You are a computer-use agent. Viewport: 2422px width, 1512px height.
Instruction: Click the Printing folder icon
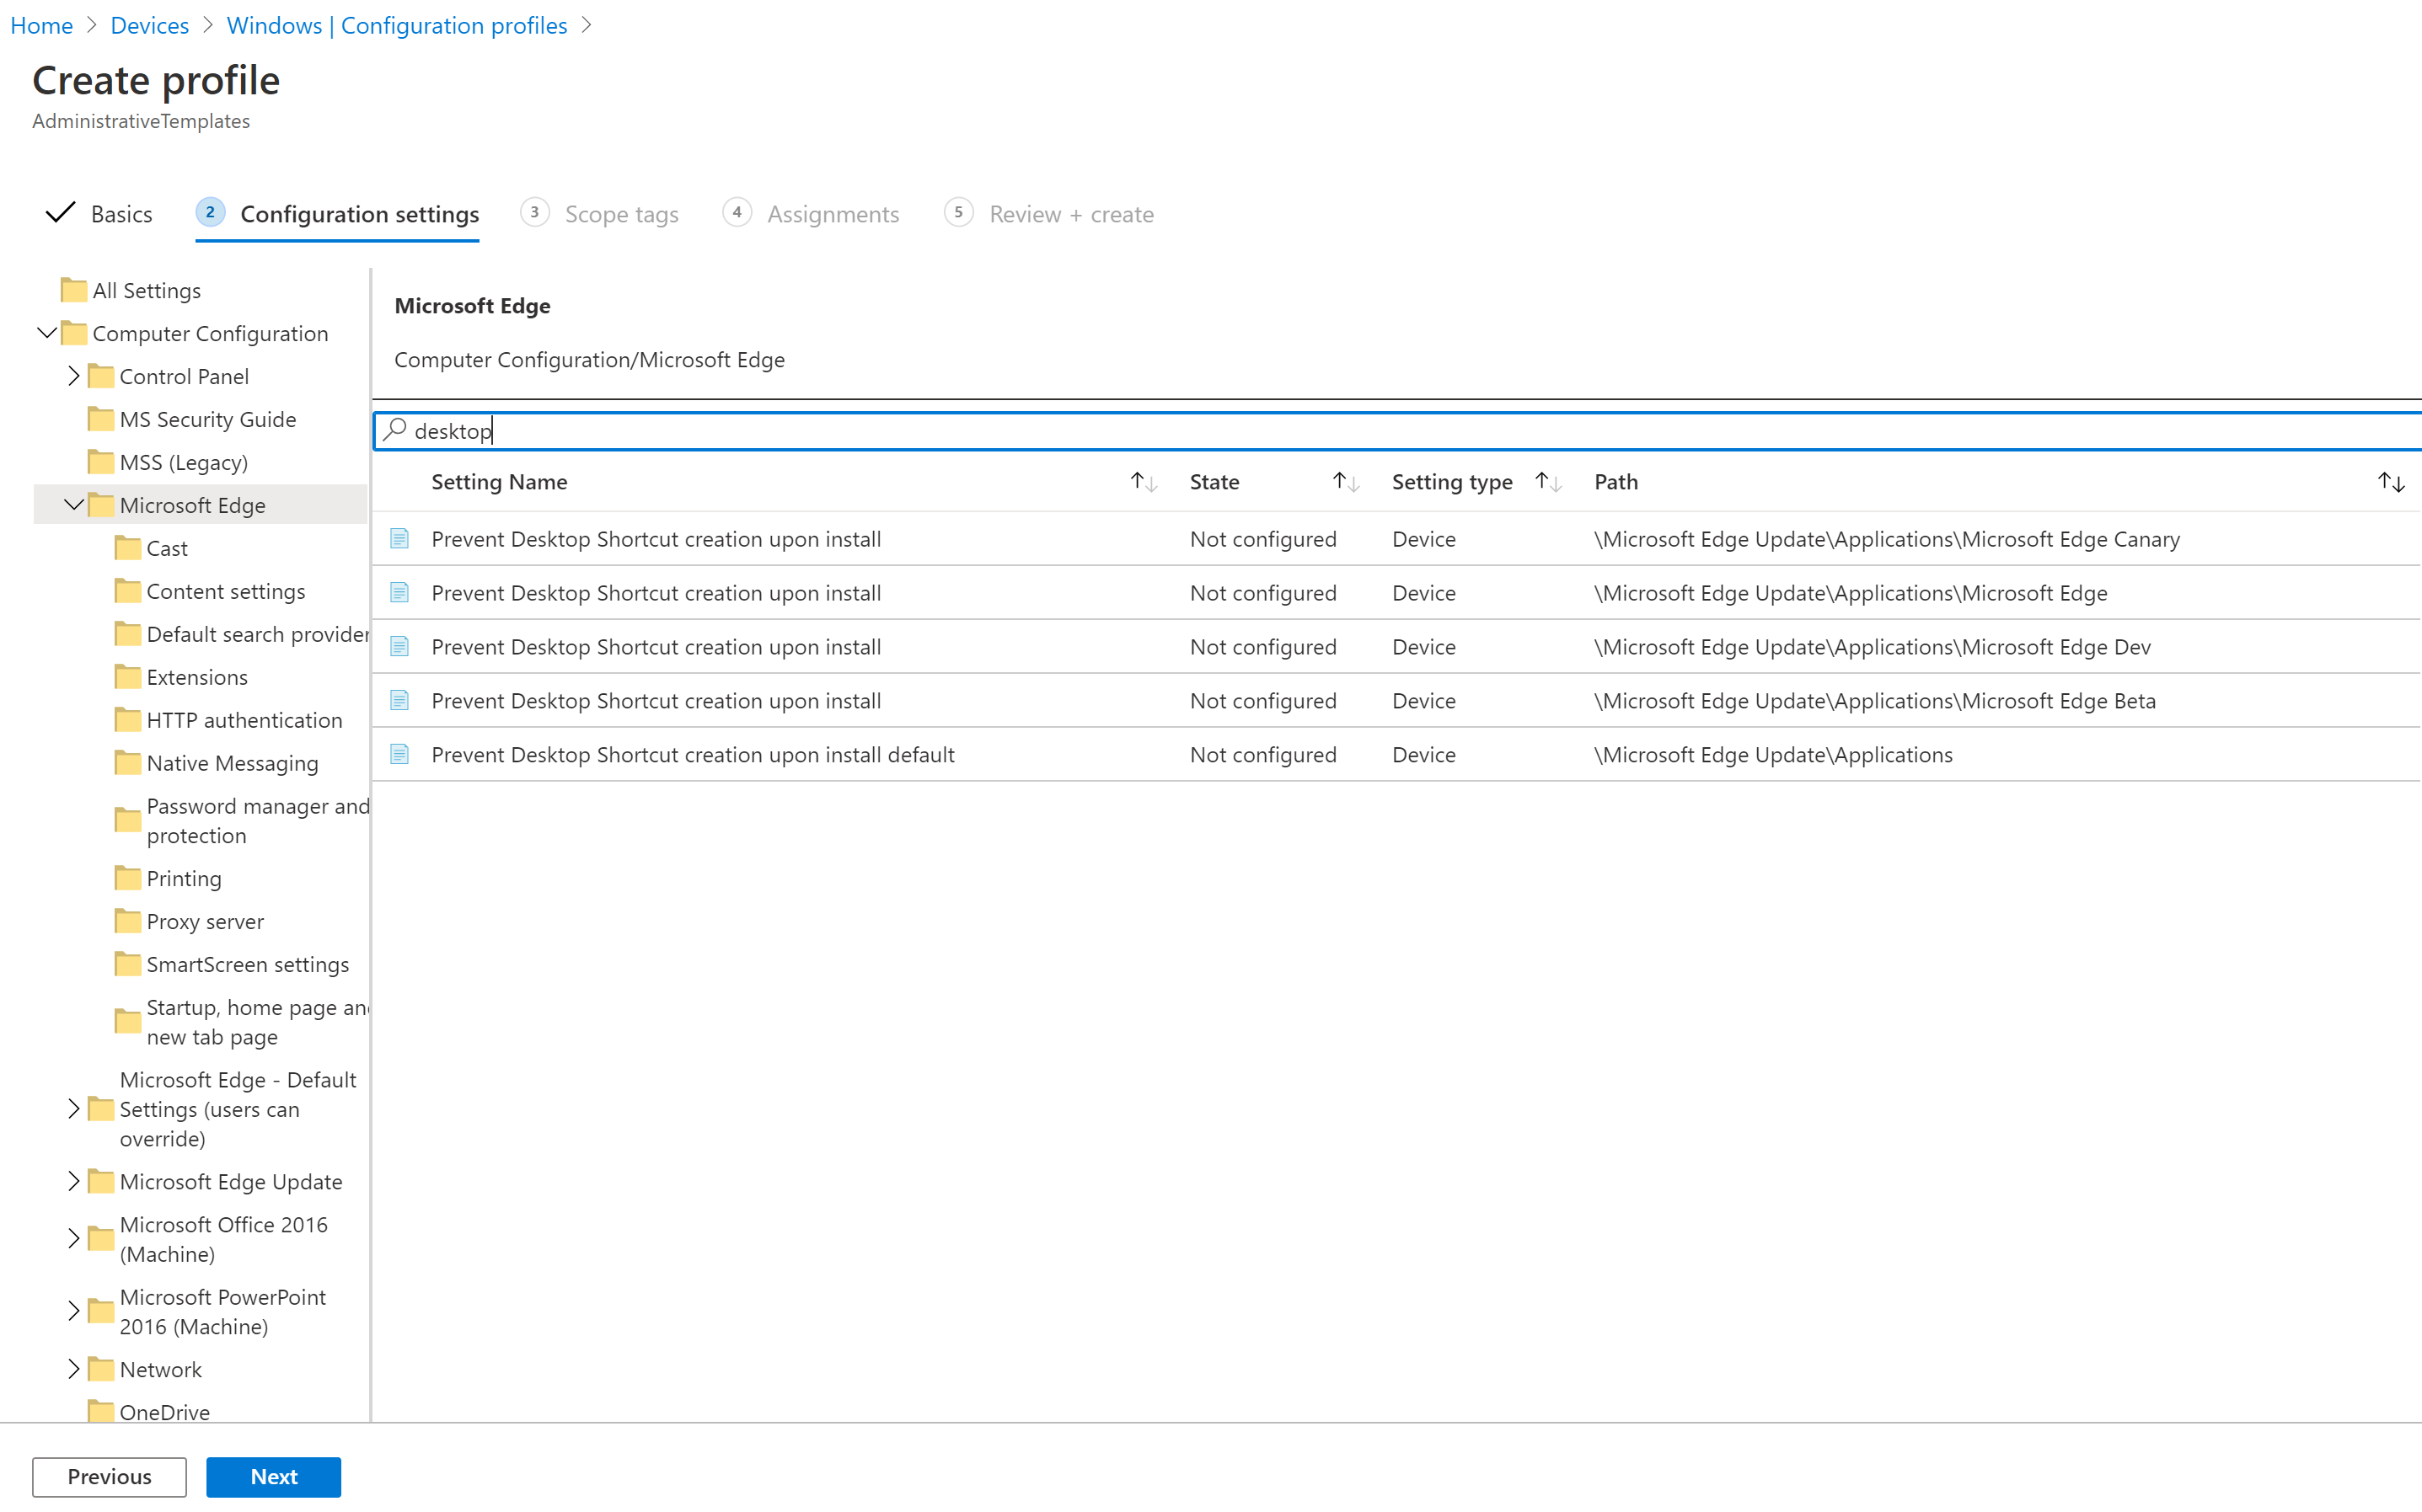(x=128, y=878)
